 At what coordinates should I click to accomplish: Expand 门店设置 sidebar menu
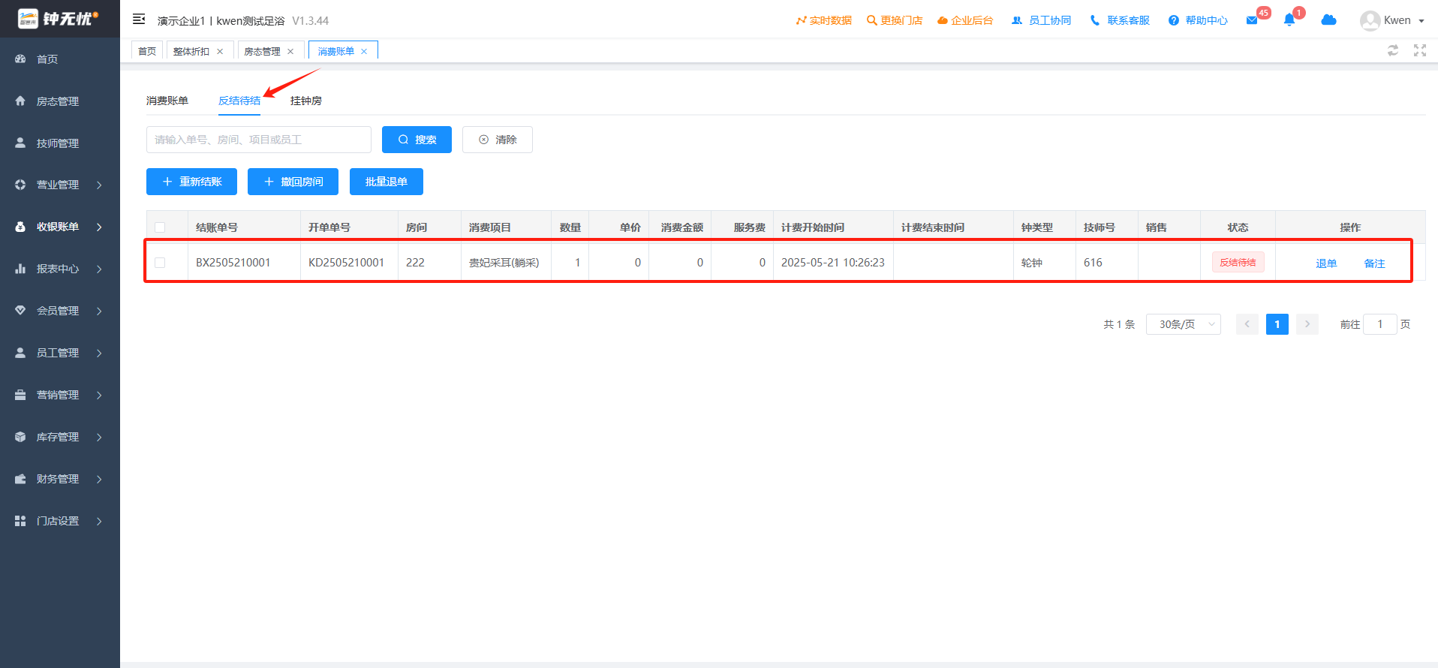(60, 521)
